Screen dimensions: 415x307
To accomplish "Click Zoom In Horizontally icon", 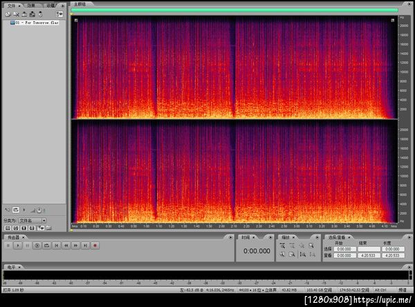I will 282,246.
